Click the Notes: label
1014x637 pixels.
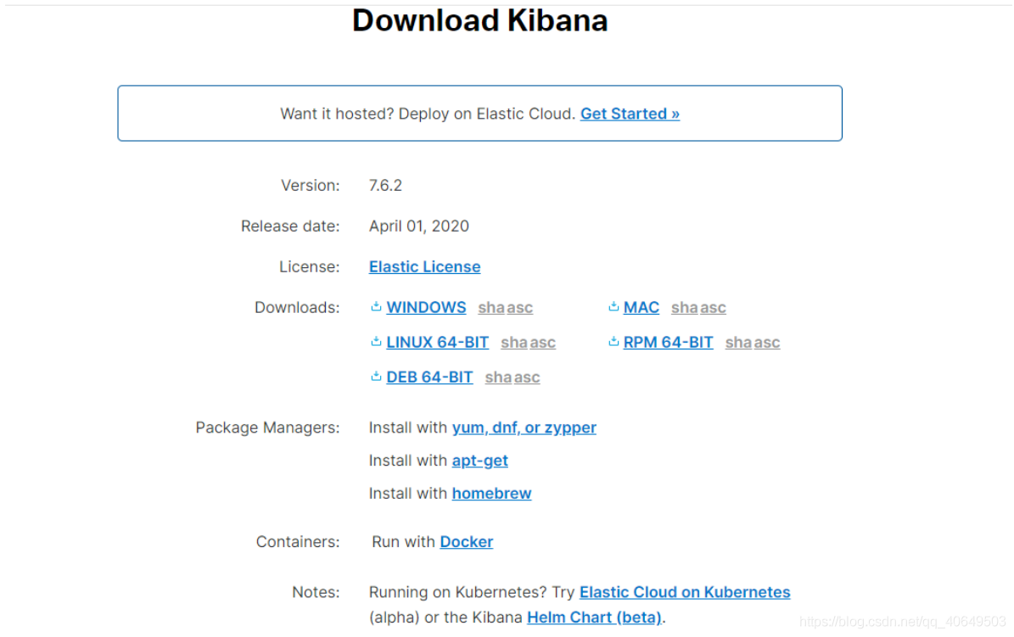pos(317,592)
